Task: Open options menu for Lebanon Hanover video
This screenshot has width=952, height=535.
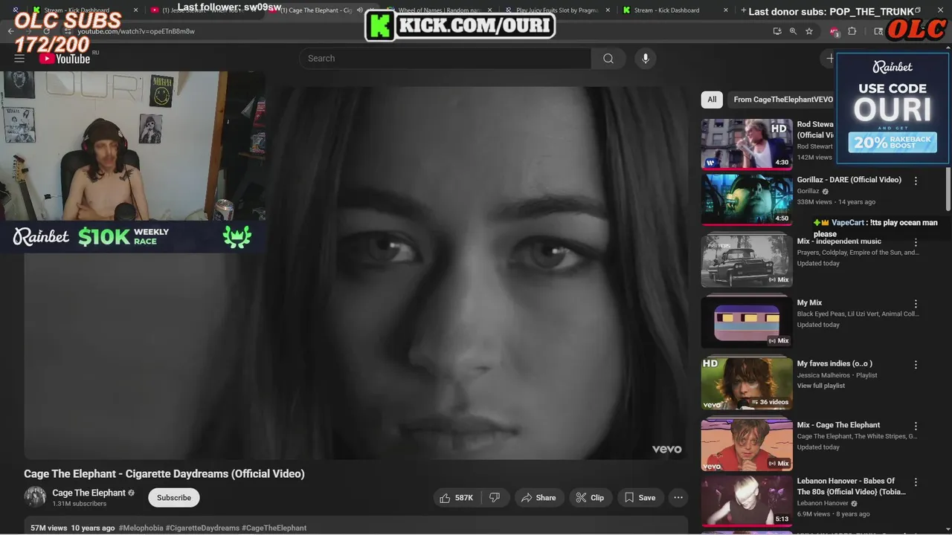Action: click(x=916, y=482)
